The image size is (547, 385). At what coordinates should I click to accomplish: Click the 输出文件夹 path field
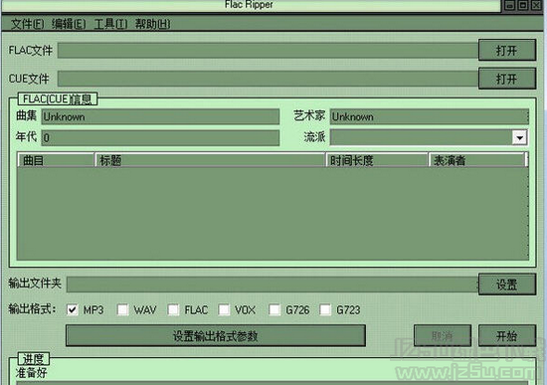[273, 285]
